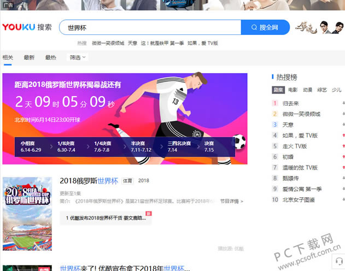Select 决赛 7.15 stage
Viewport: 345px width, 271px height.
point(209,147)
